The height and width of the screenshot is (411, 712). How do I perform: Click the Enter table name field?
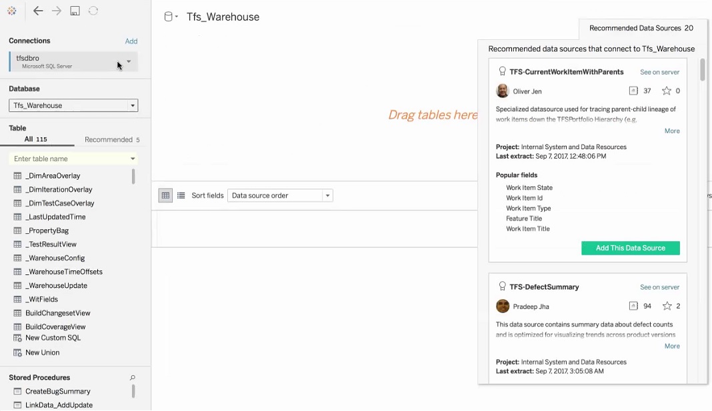point(70,159)
